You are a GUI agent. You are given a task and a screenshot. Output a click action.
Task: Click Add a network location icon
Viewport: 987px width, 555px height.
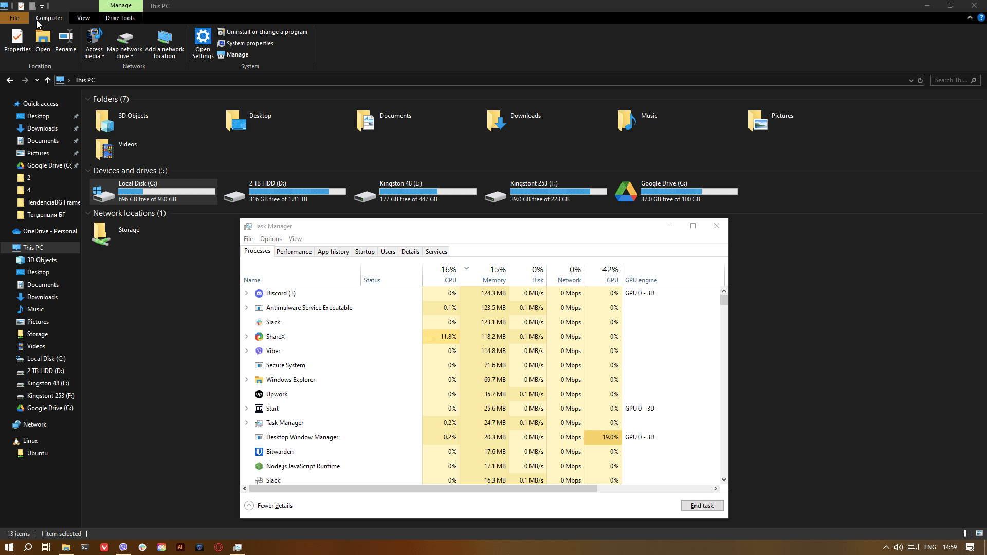point(164,38)
